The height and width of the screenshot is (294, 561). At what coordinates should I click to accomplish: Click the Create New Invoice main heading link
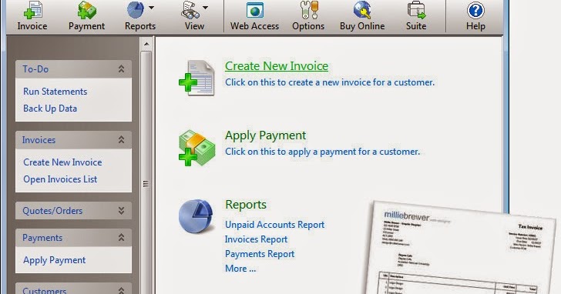coord(277,66)
